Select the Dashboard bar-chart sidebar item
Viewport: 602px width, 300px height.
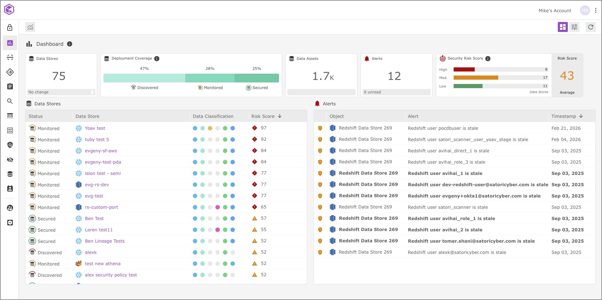[x=10, y=43]
